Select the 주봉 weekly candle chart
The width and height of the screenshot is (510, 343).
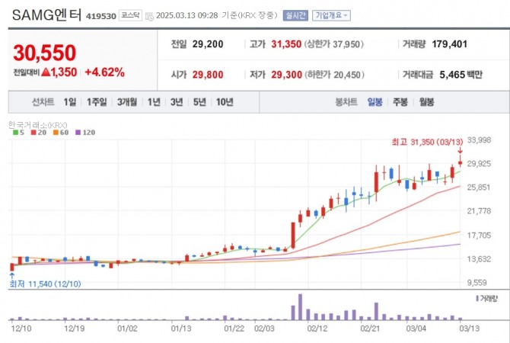point(400,102)
